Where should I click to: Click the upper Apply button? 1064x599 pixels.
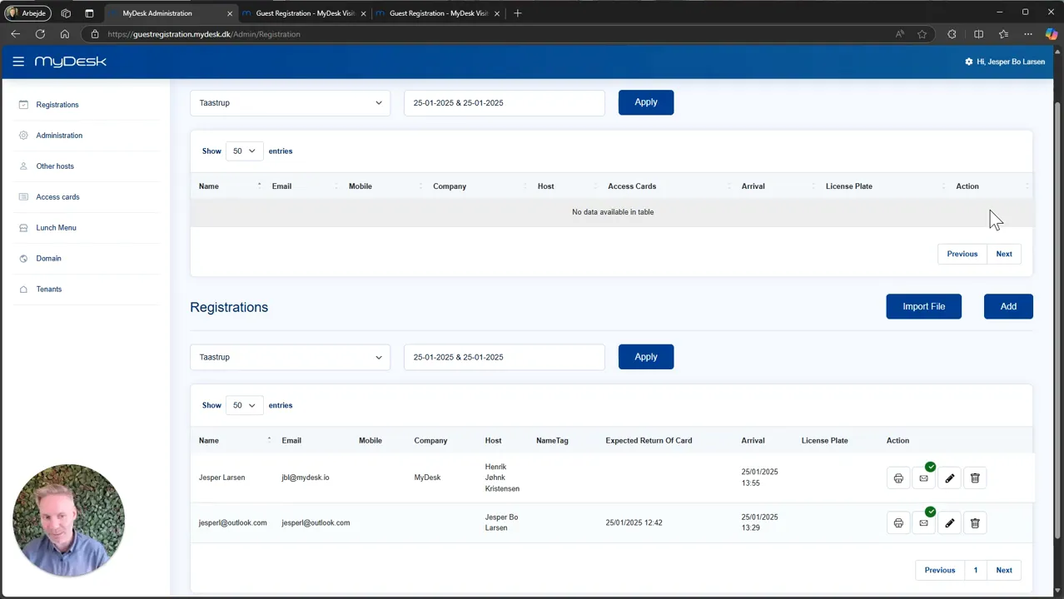[646, 102]
